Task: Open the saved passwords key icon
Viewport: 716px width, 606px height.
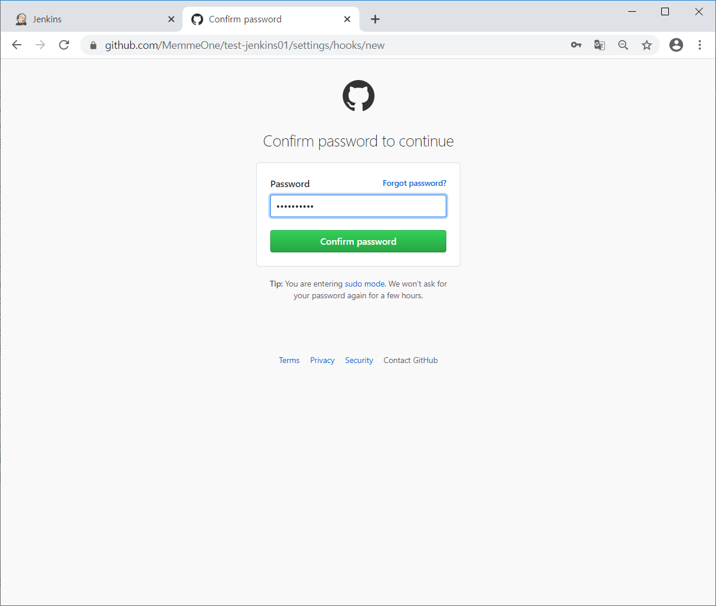Action: pos(576,45)
